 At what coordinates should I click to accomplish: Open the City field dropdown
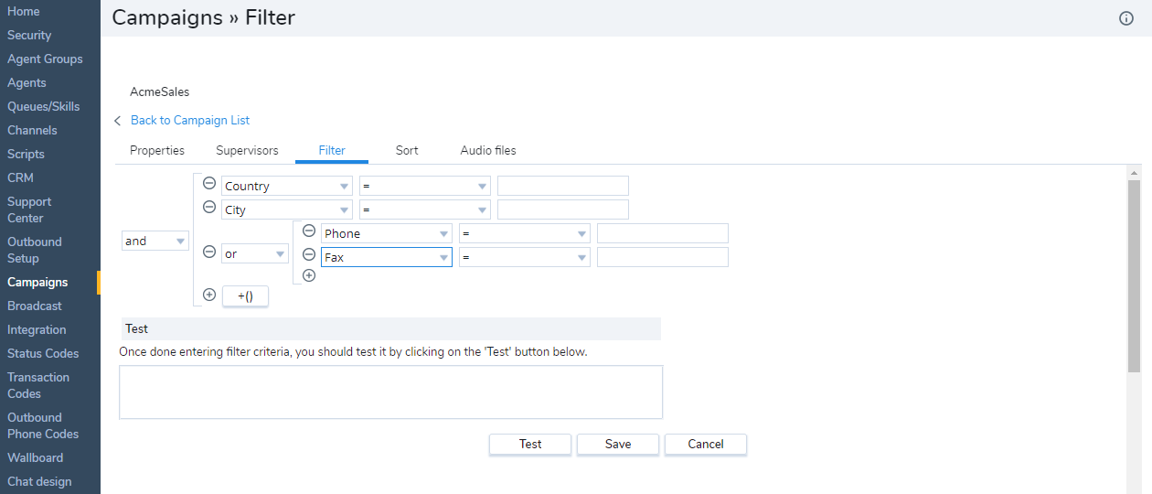[287, 209]
